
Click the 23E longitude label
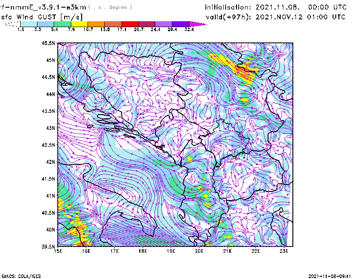click(284, 251)
